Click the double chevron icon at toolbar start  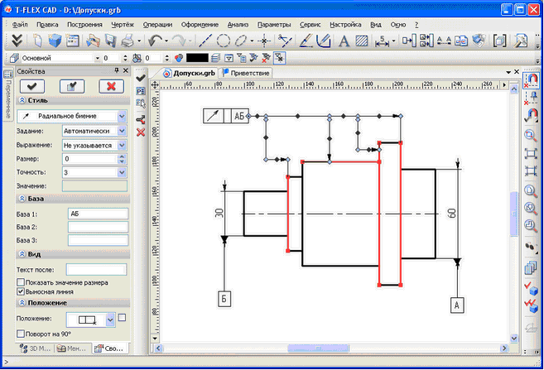click(x=17, y=41)
